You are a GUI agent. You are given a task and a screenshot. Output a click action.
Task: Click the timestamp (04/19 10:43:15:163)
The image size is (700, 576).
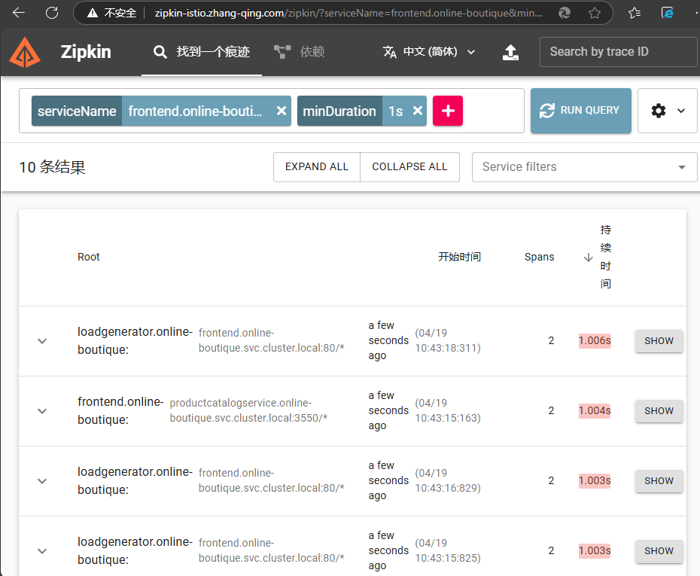[448, 410]
